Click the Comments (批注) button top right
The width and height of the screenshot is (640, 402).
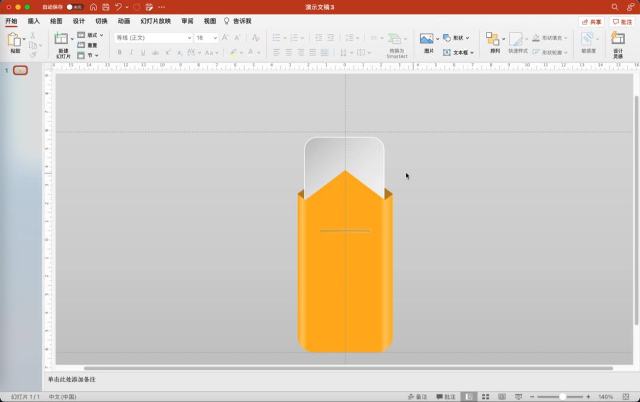pos(622,22)
